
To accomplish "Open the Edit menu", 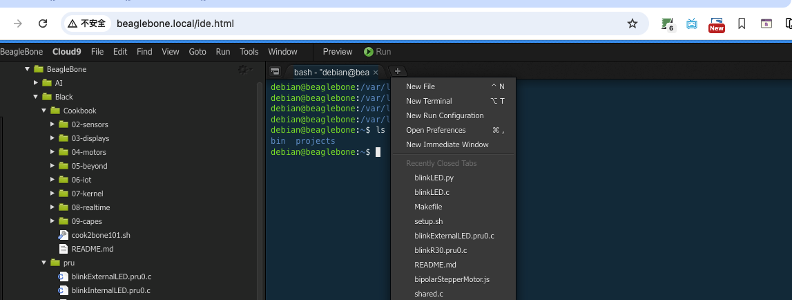I will click(x=120, y=52).
